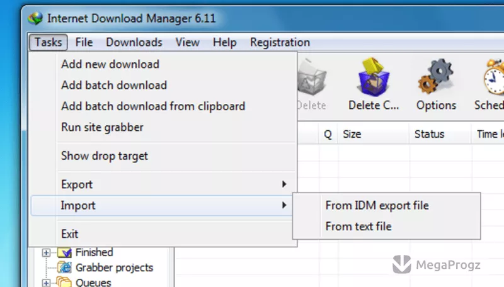
Task: Expand the Export submenu
Action: 163,184
